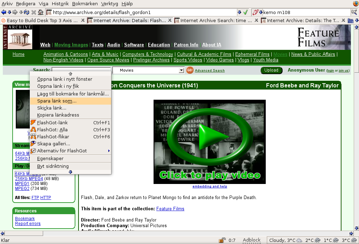Open the 'Feature Films' collection link
The width and height of the screenshot is (359, 244).
170,209
